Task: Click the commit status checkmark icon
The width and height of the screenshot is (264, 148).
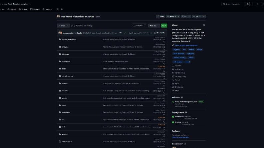Action: click(x=125, y=33)
